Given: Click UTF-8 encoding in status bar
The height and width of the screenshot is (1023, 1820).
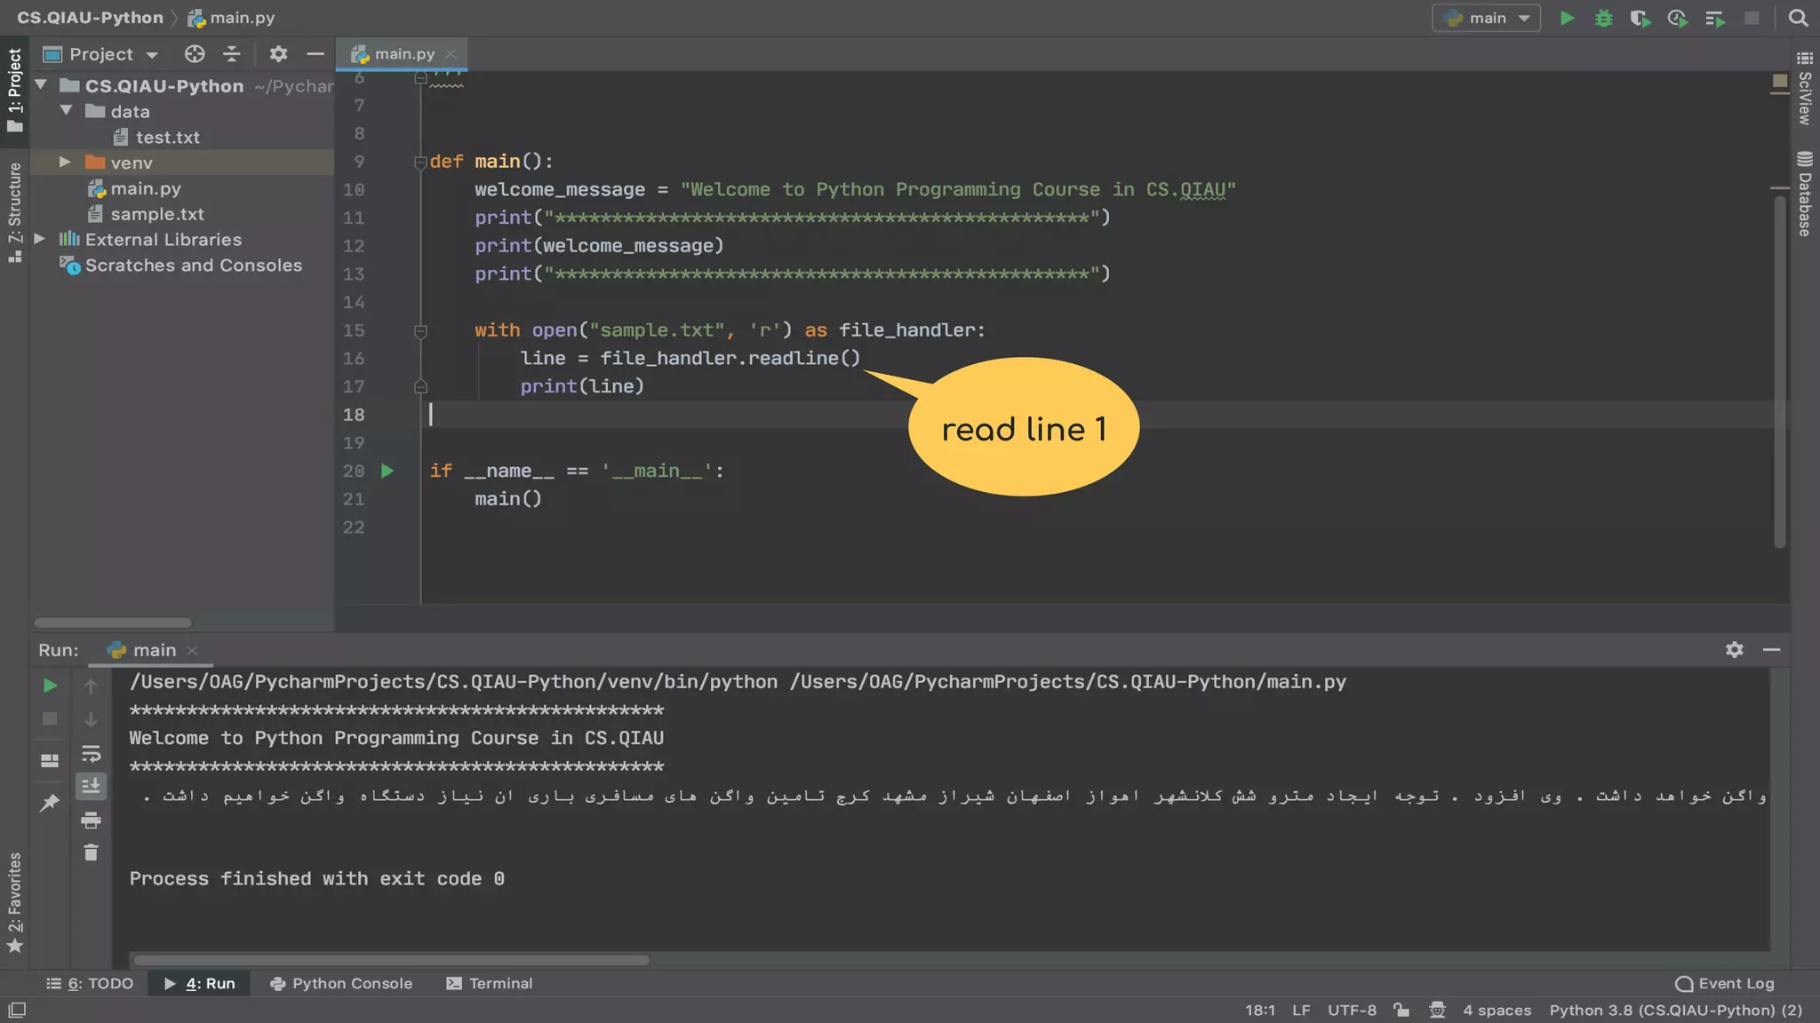Looking at the screenshot, I should pos(1352,1010).
